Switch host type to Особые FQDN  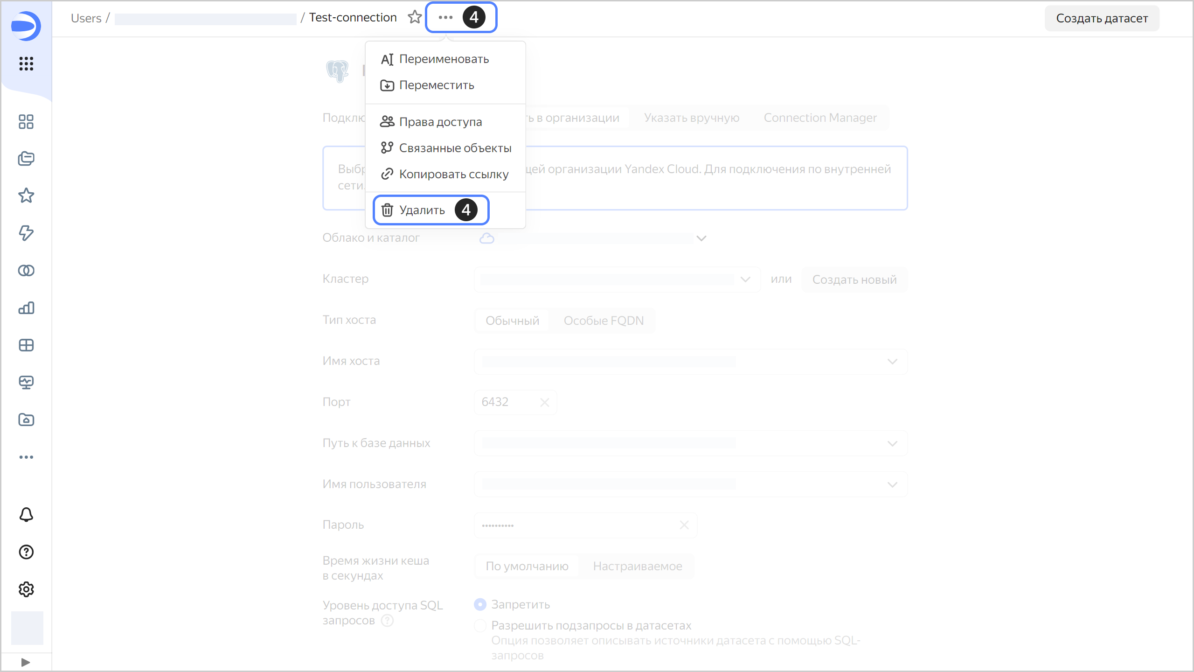pos(604,321)
